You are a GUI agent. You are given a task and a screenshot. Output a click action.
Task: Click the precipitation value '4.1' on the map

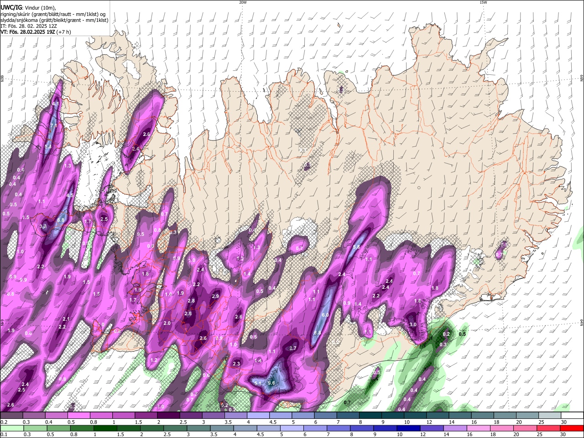[x=56, y=104]
